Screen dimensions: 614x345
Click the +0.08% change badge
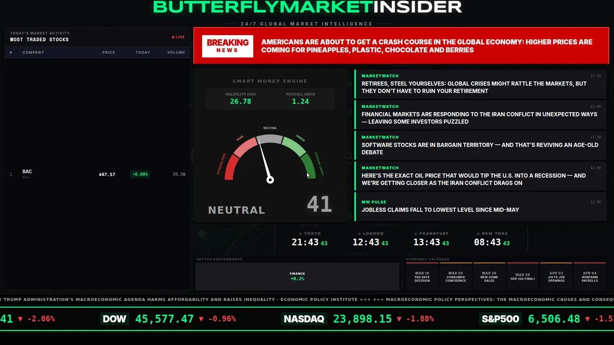coord(140,174)
